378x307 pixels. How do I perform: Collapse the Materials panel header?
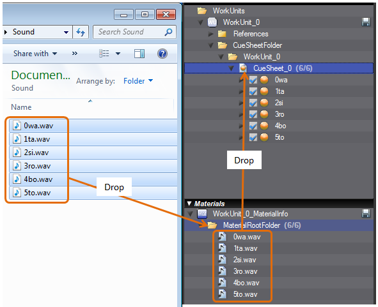[x=189, y=204]
